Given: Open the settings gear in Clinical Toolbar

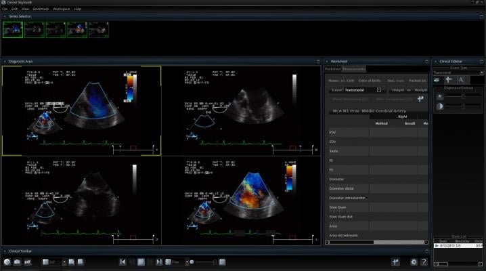Looking at the screenshot, I should coord(414,262).
